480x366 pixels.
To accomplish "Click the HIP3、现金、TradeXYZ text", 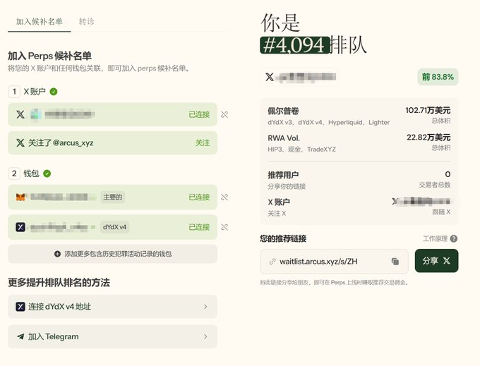I will pyautogui.click(x=301, y=150).
